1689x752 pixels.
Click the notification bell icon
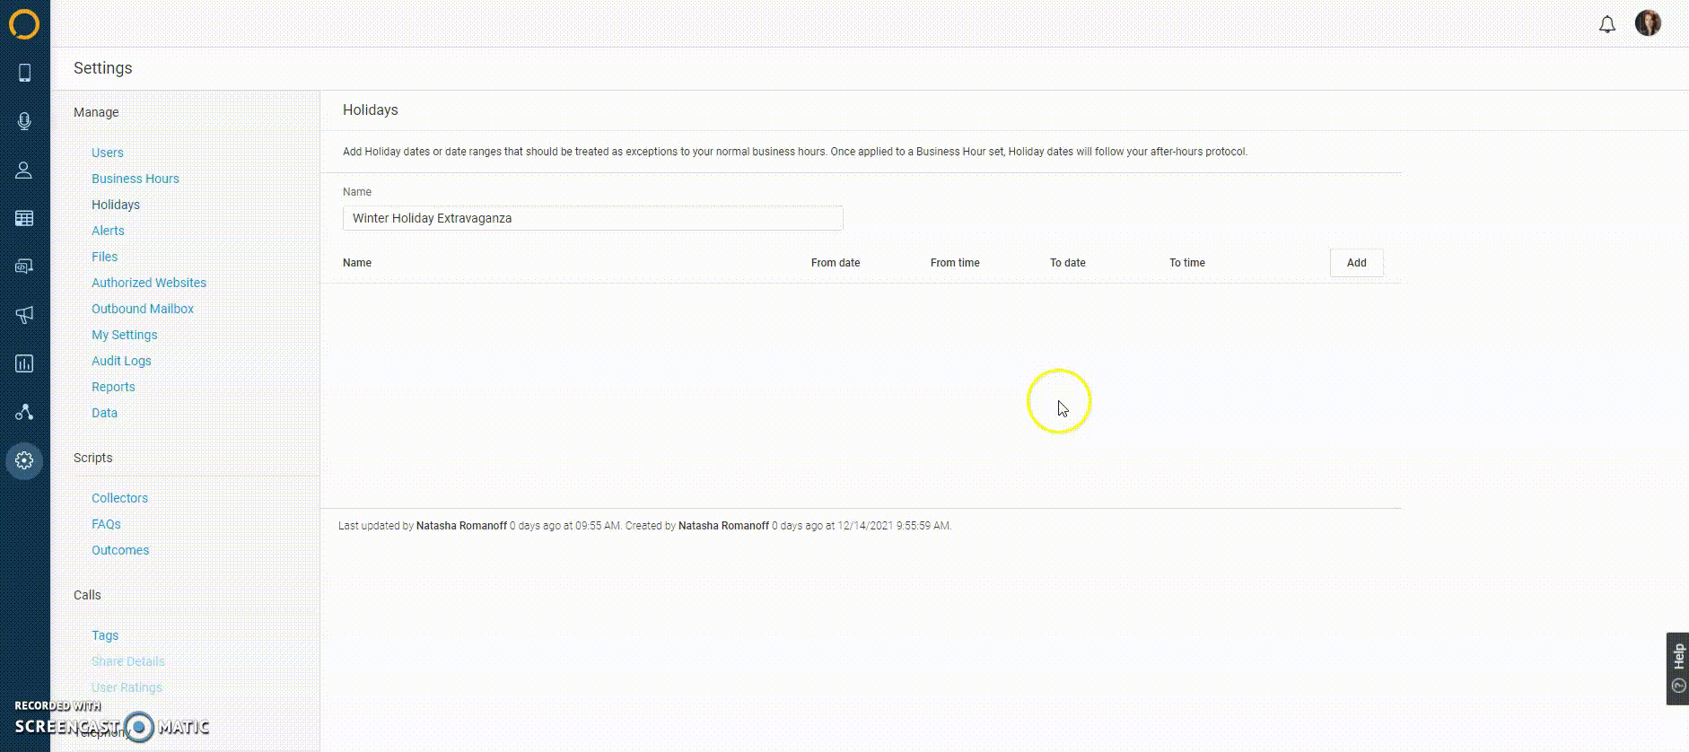(x=1606, y=24)
